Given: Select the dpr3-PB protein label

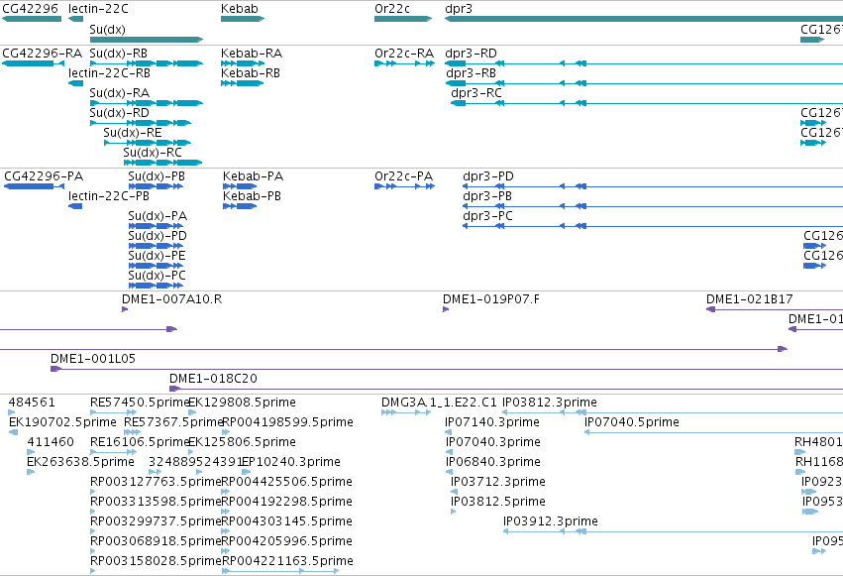Looking at the screenshot, I should pyautogui.click(x=487, y=197).
